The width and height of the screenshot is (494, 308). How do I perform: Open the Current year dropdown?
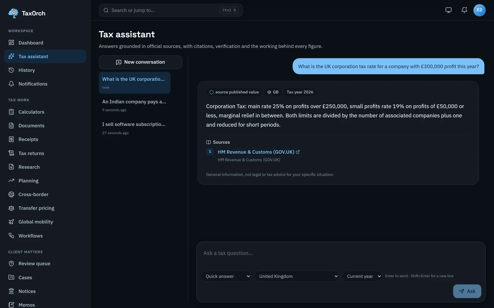coord(362,276)
